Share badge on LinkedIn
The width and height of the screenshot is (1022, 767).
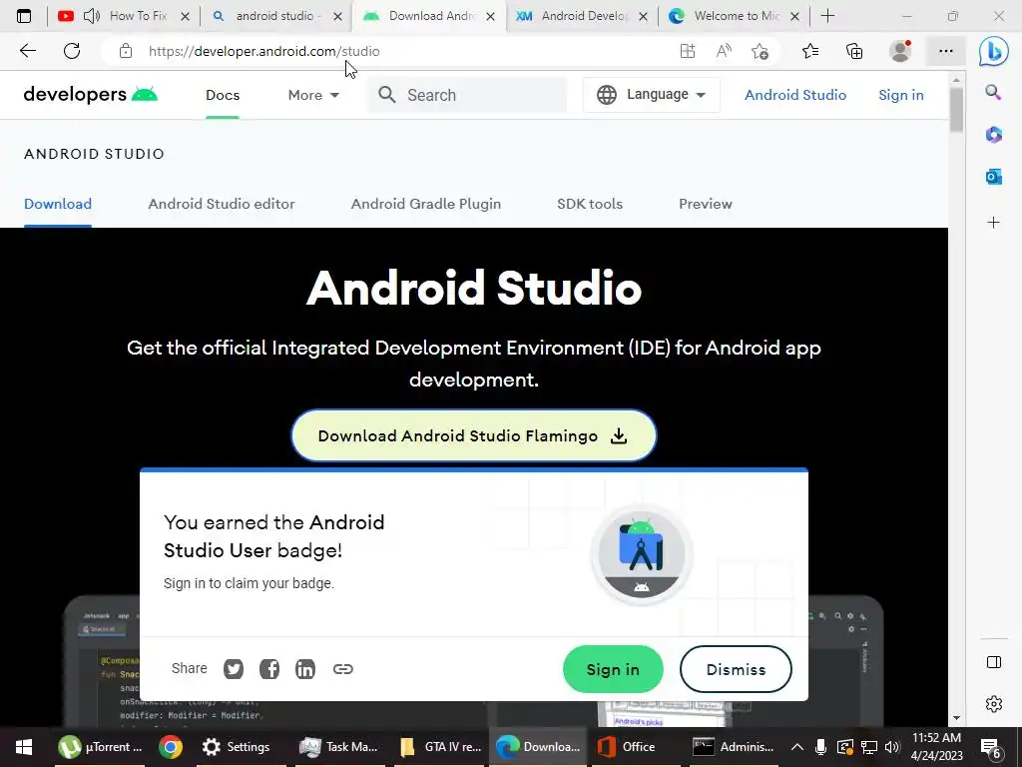click(305, 668)
